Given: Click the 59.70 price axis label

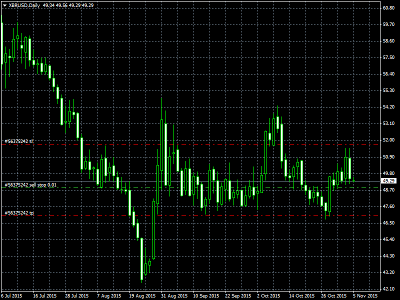Looking at the screenshot, I should tap(389, 24).
